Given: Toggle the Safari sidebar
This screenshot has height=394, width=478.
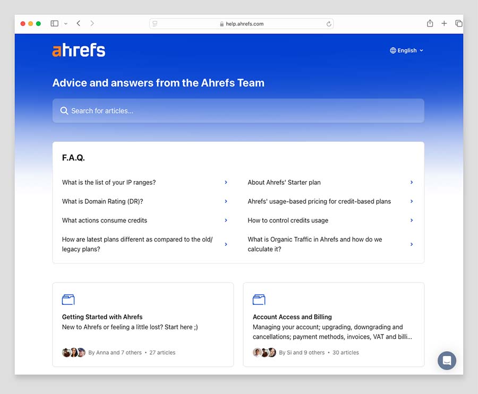Looking at the screenshot, I should pos(54,23).
